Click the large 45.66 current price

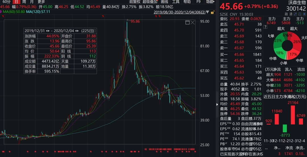(231, 6)
